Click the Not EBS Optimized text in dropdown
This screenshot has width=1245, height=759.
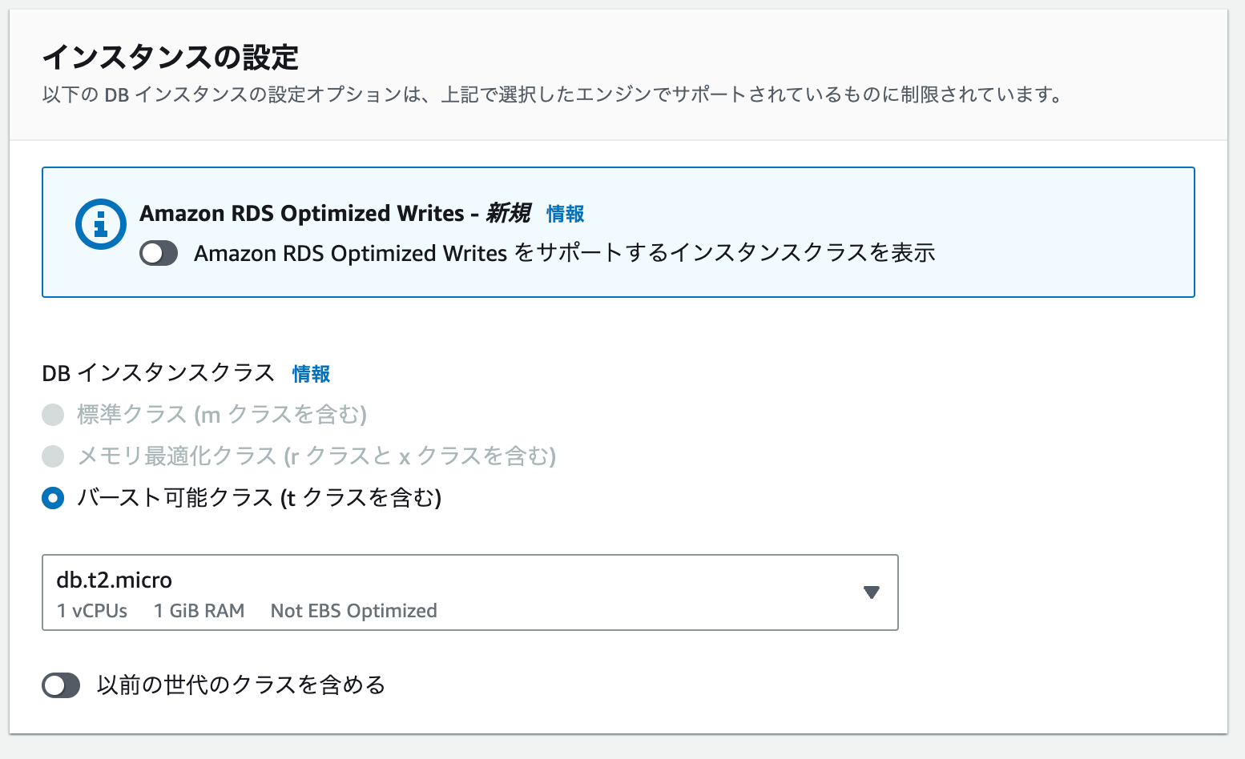(353, 611)
